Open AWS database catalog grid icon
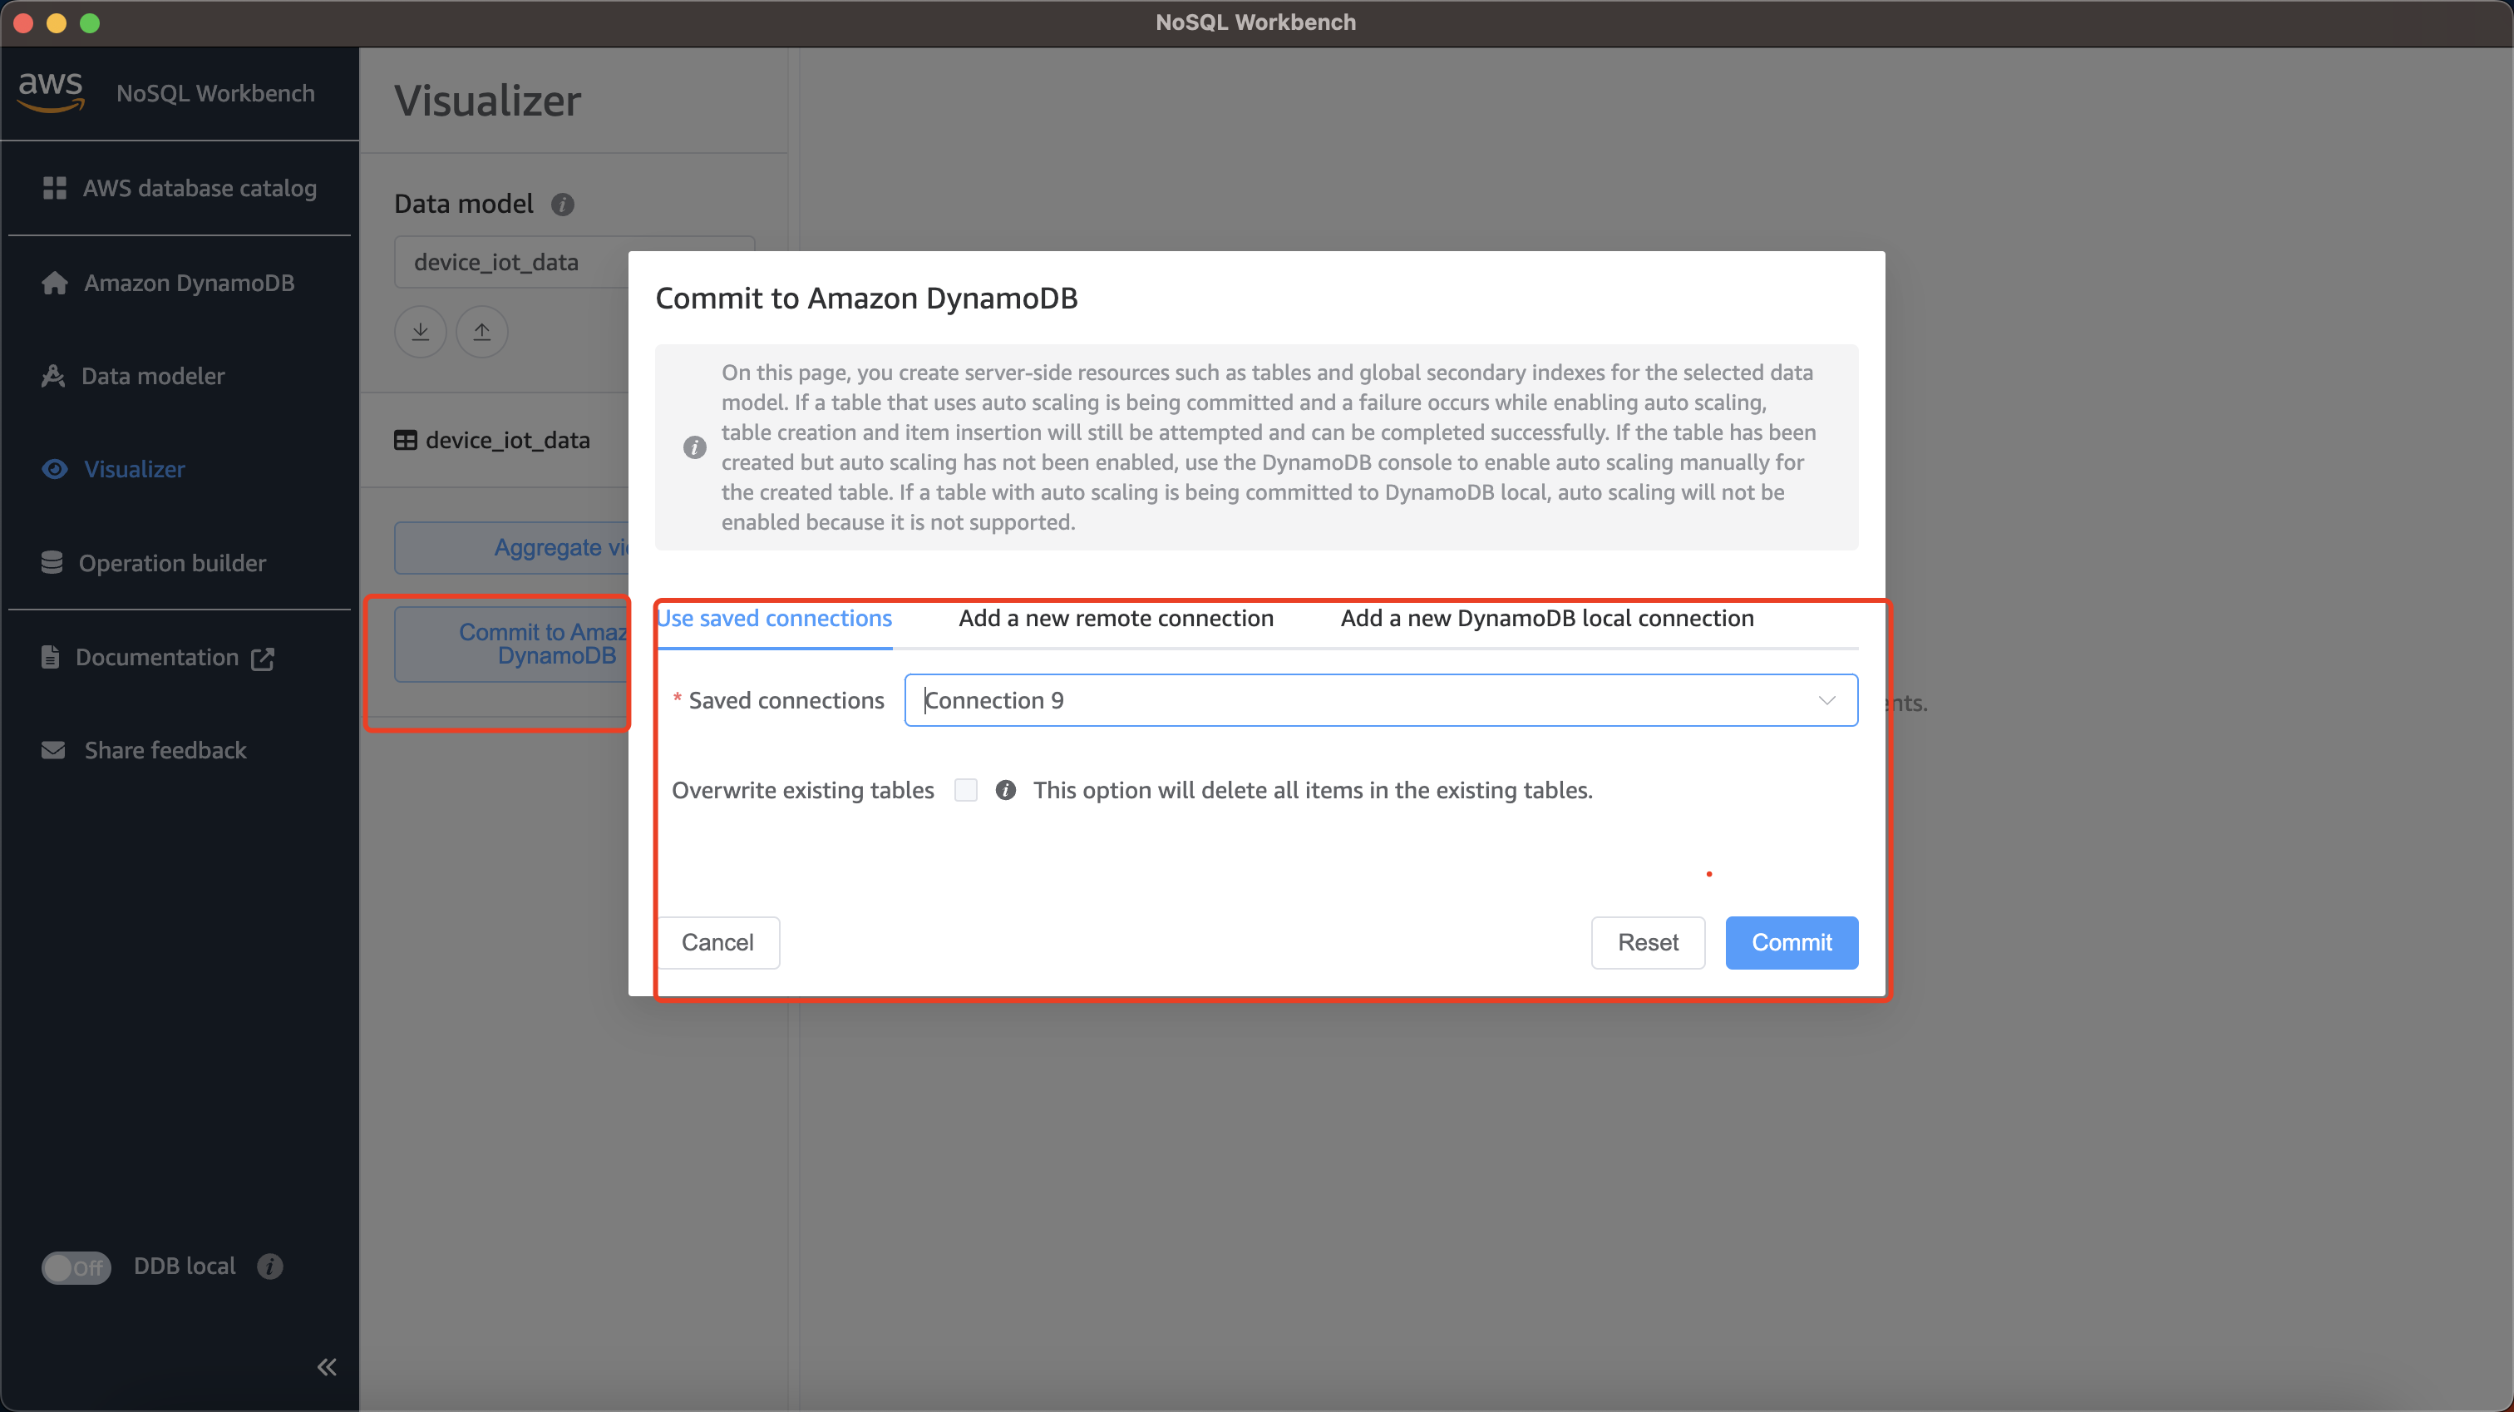Viewport: 2514px width, 1412px height. point(55,187)
